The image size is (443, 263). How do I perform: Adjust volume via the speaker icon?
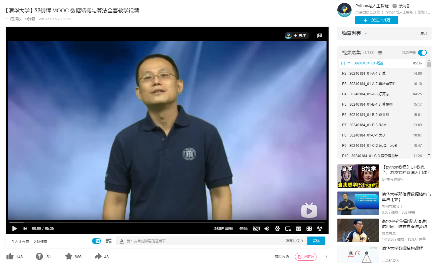coord(267,229)
